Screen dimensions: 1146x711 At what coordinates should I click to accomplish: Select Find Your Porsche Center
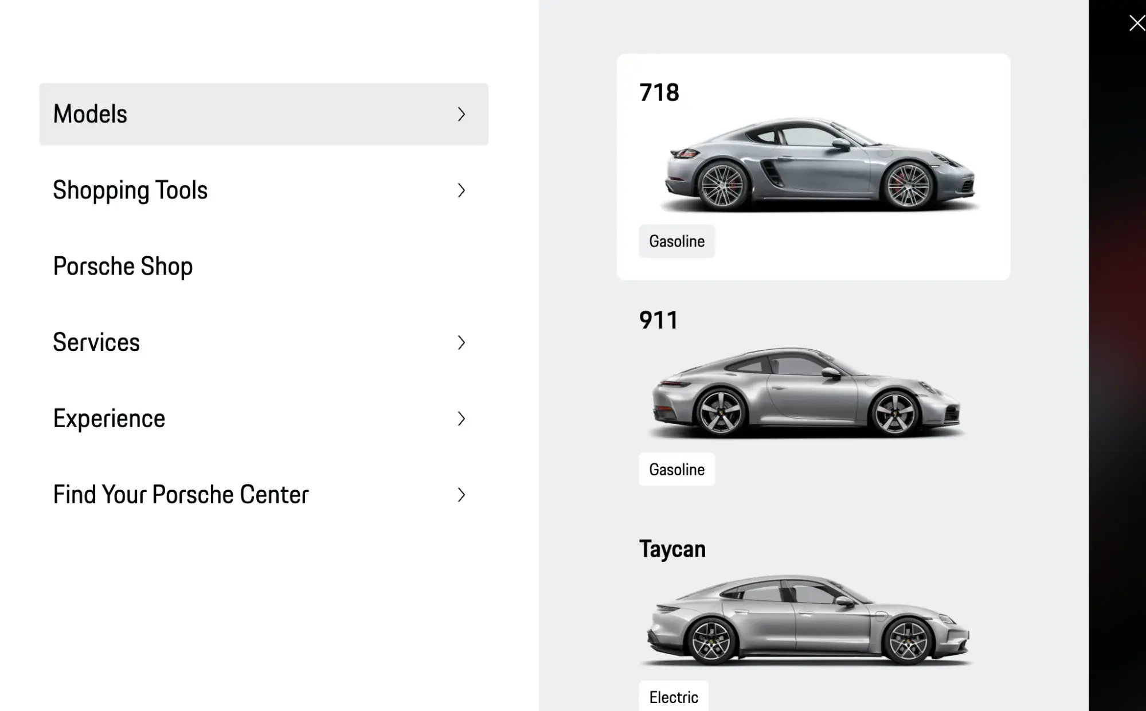(x=181, y=494)
